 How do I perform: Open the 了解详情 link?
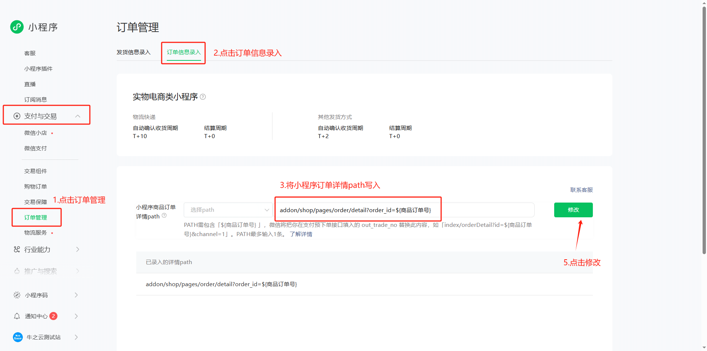301,234
